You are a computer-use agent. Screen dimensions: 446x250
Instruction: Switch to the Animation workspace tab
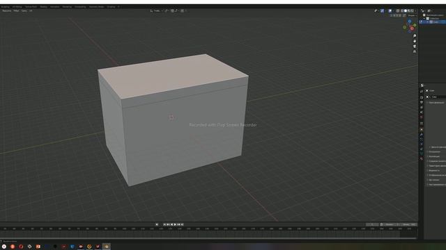click(54, 6)
